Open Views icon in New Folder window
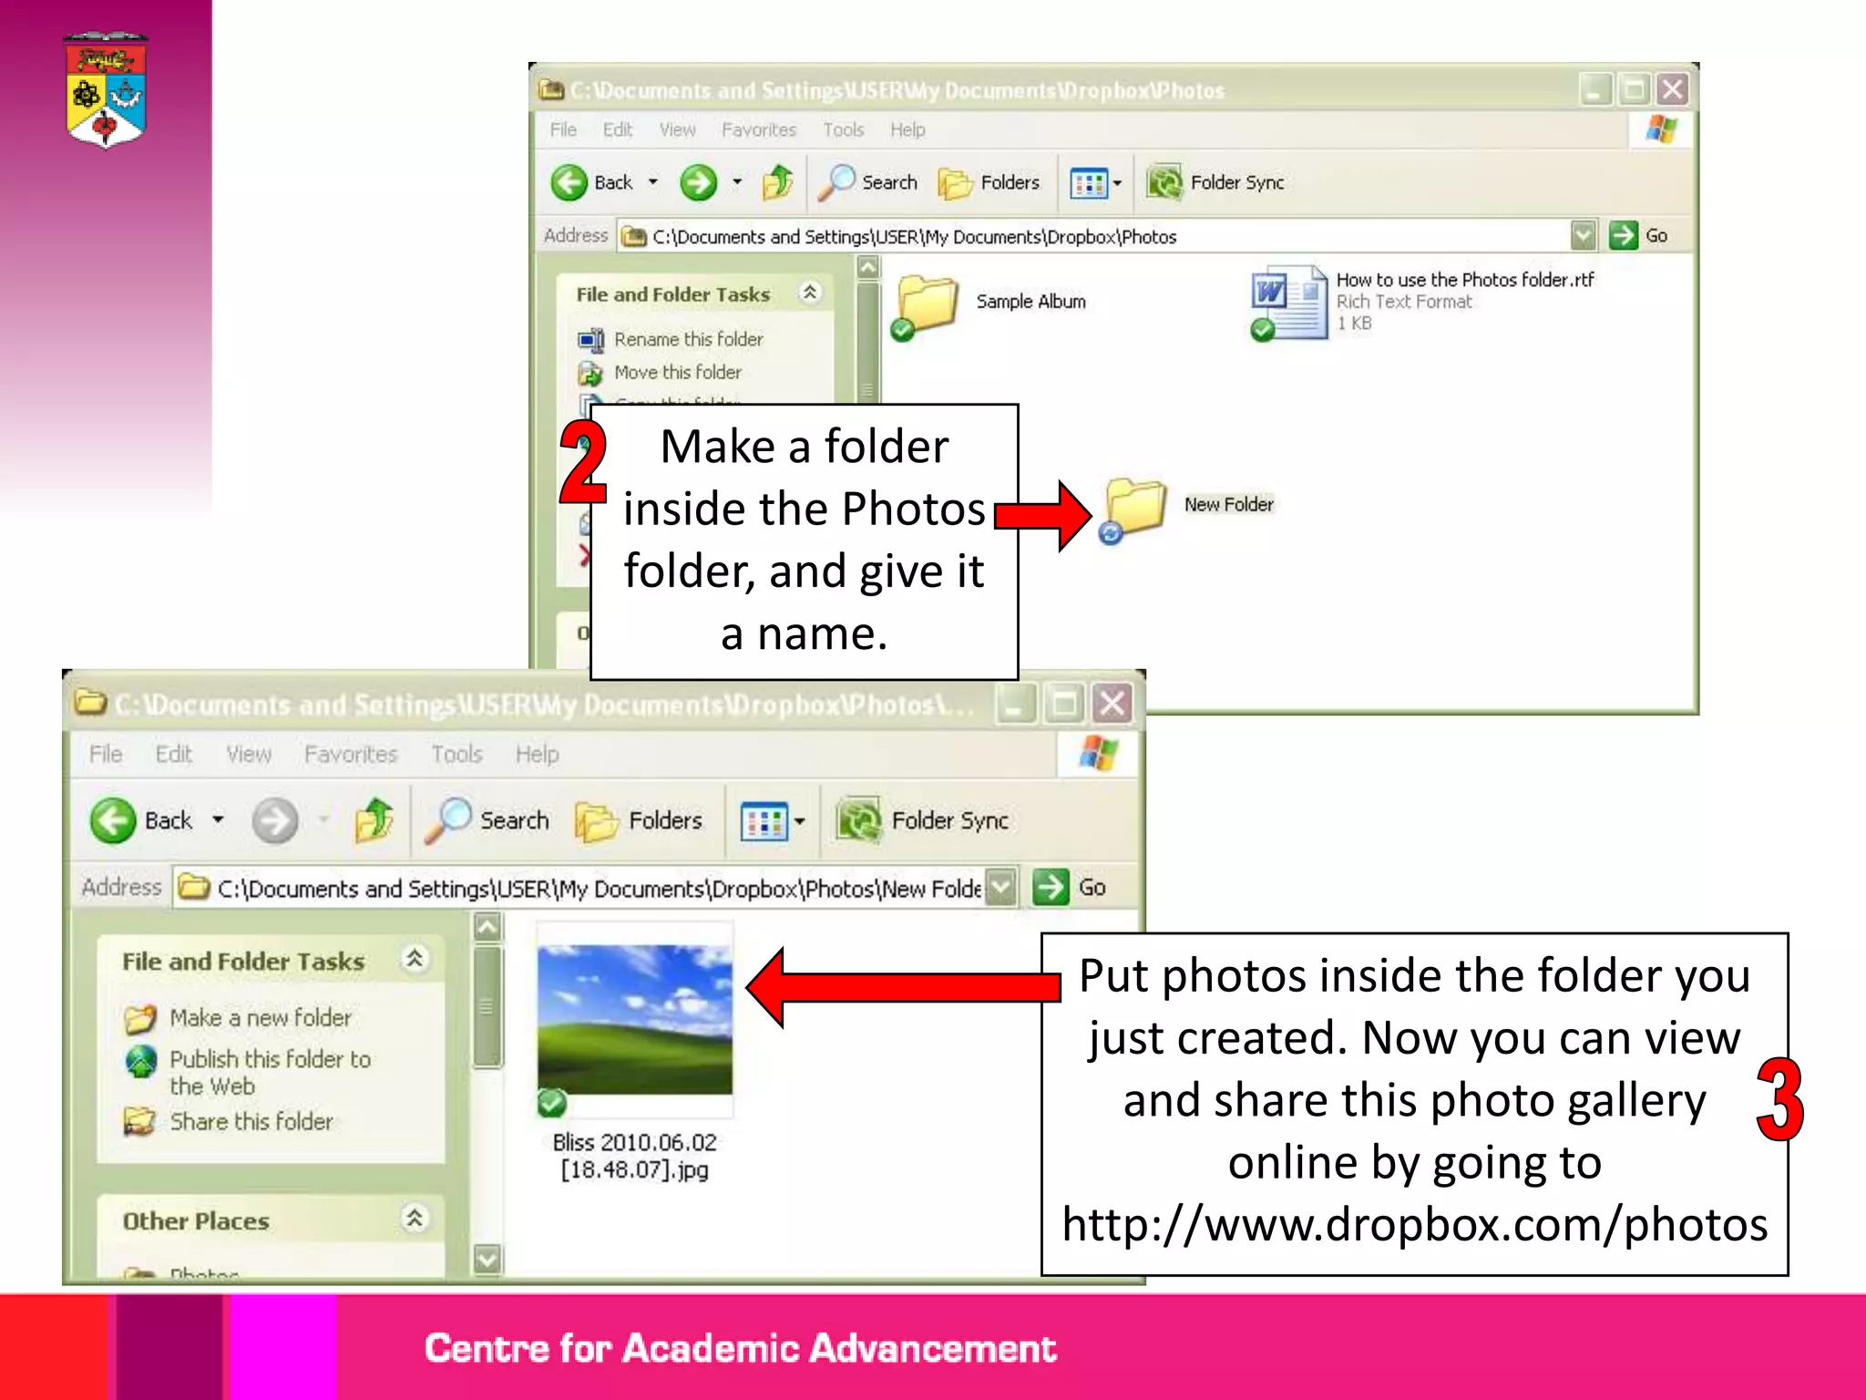This screenshot has height=1400, width=1866. tap(764, 821)
